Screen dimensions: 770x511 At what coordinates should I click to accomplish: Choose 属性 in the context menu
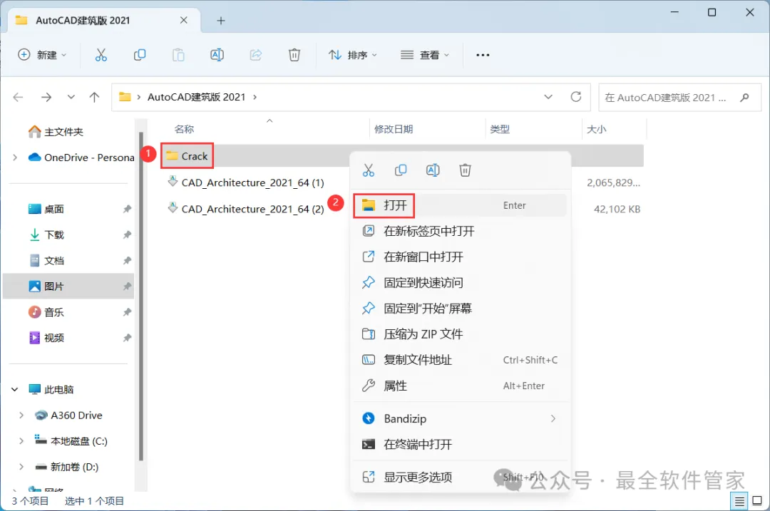460,386
